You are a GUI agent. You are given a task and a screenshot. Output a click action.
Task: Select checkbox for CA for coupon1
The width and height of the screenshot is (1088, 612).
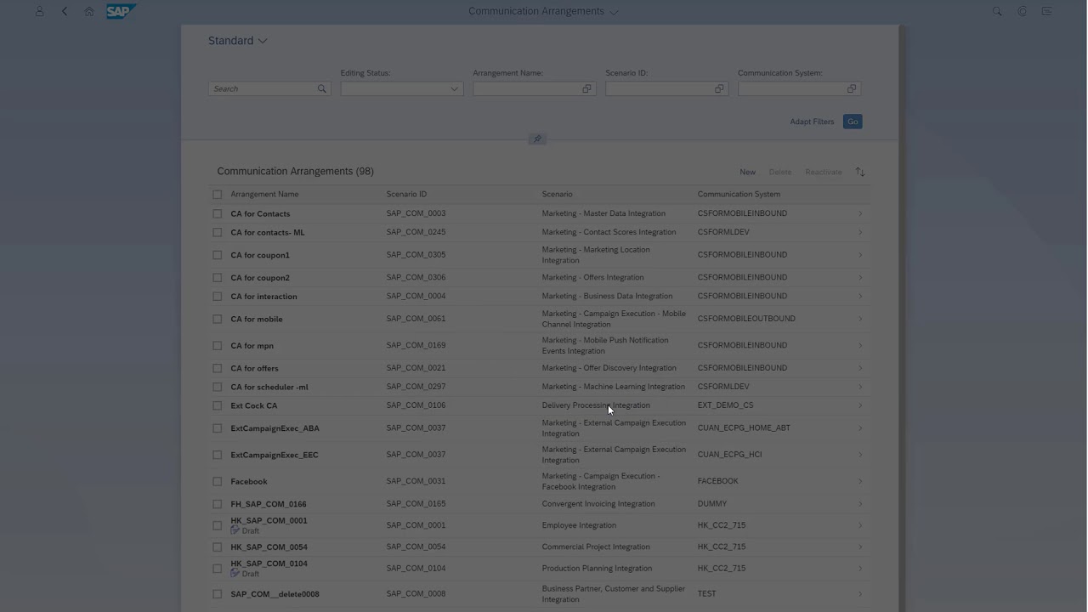pyautogui.click(x=218, y=254)
